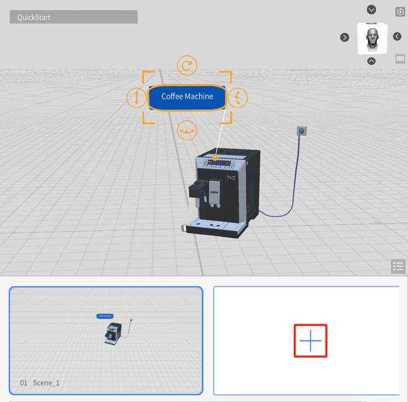Open the list panel icon at viewport corner
The height and width of the screenshot is (402, 408).
tap(398, 267)
